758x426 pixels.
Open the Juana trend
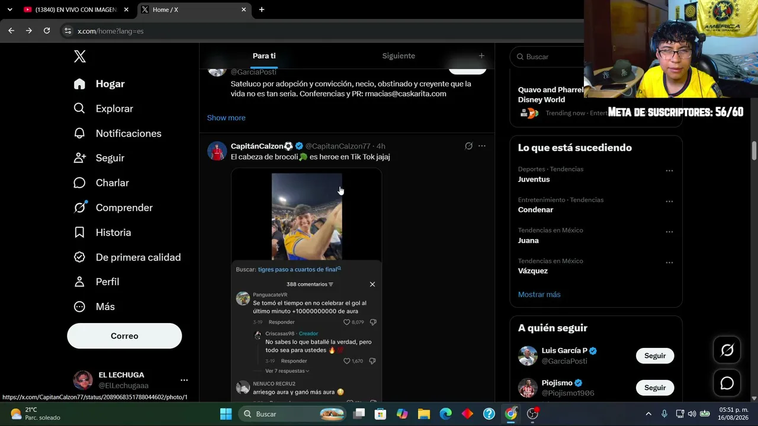point(529,241)
